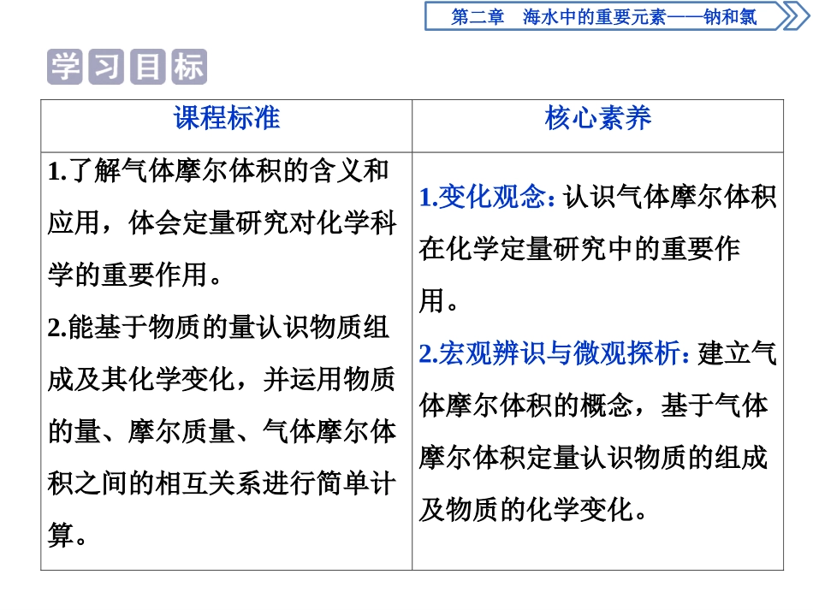Click the chapter banner '第二章 海水中的重要元素——钠和氯'
The width and height of the screenshot is (813, 610).
click(603, 16)
